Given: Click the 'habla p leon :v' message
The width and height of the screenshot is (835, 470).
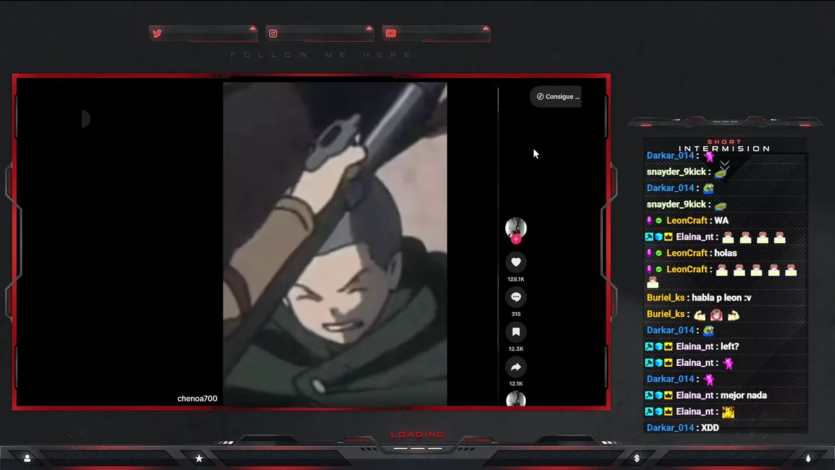Looking at the screenshot, I should [x=699, y=298].
